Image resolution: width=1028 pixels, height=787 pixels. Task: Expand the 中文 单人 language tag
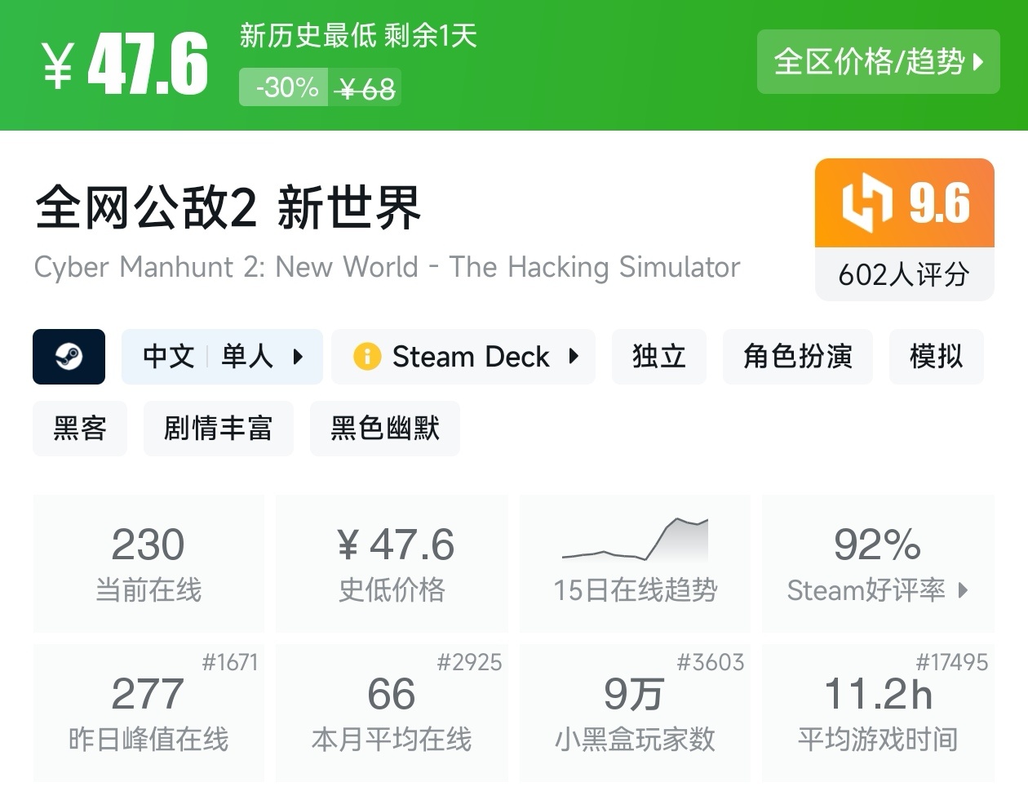coord(222,357)
